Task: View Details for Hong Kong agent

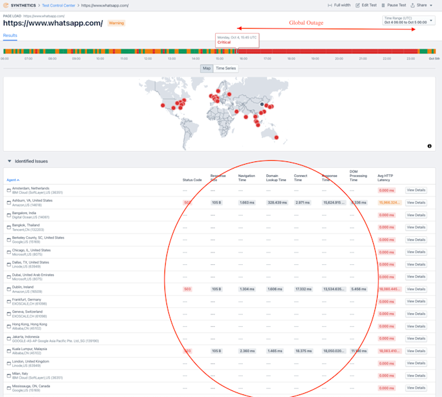Action: pos(416,326)
